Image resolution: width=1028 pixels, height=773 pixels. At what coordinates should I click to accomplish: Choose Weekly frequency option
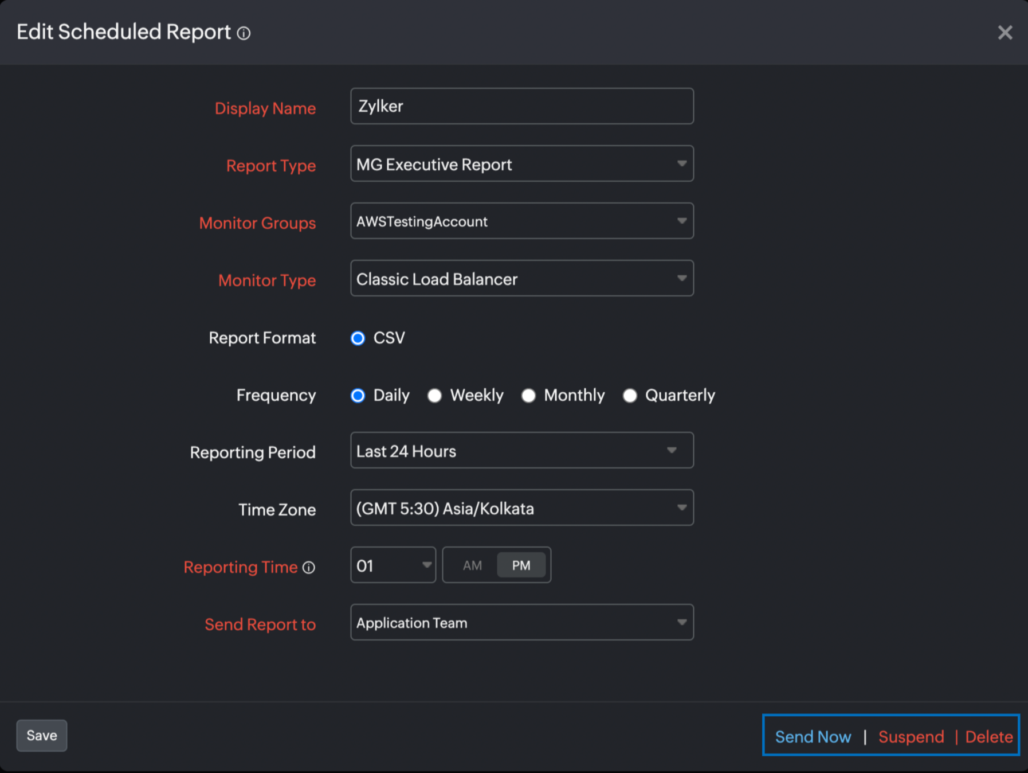click(435, 396)
